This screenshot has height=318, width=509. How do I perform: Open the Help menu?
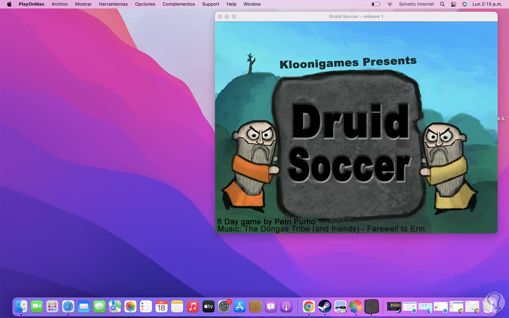[x=231, y=4]
